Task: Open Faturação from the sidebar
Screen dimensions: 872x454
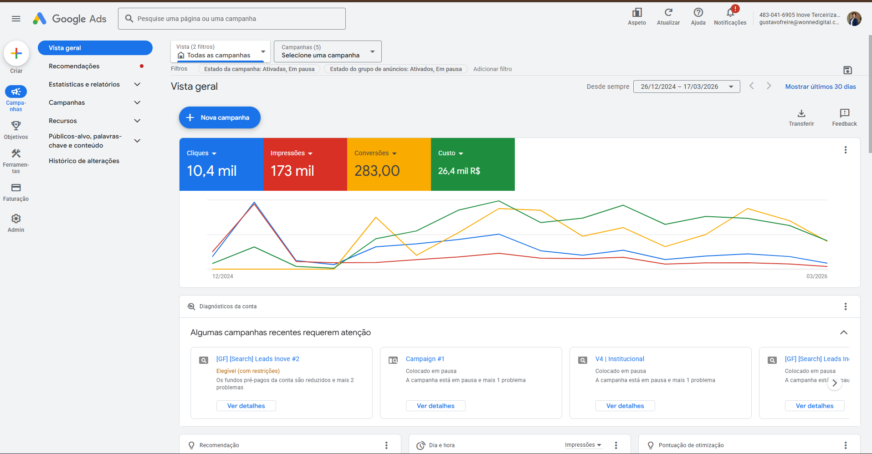Action: click(15, 188)
